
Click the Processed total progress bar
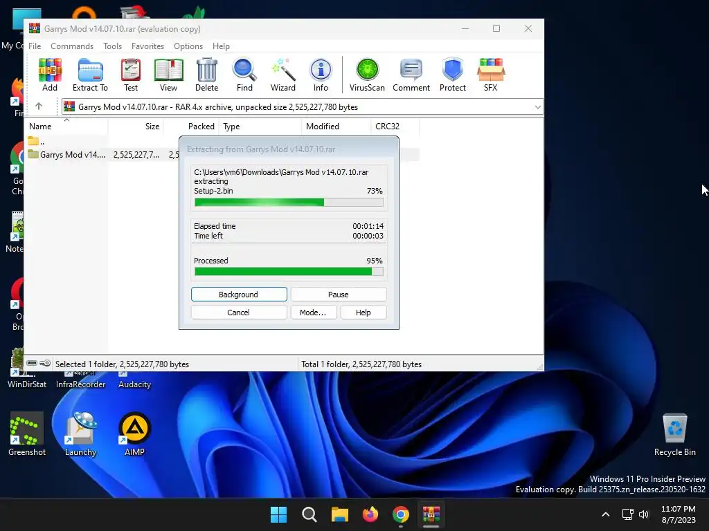289,271
